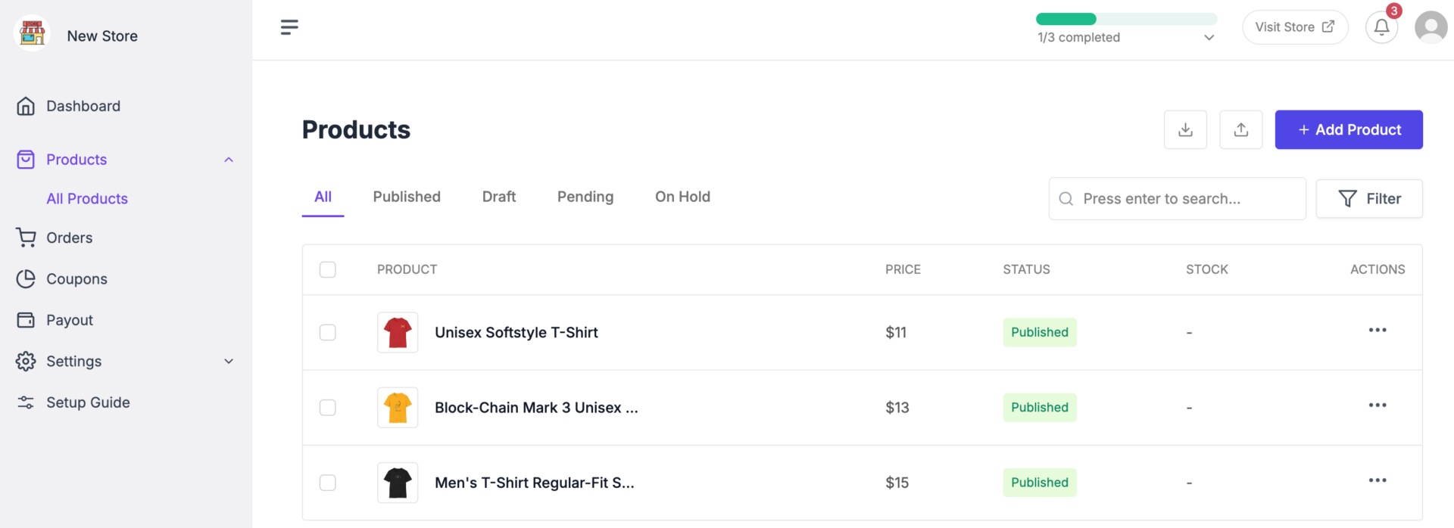1454x528 pixels.
Task: Open the Coupons section
Action: (76, 278)
